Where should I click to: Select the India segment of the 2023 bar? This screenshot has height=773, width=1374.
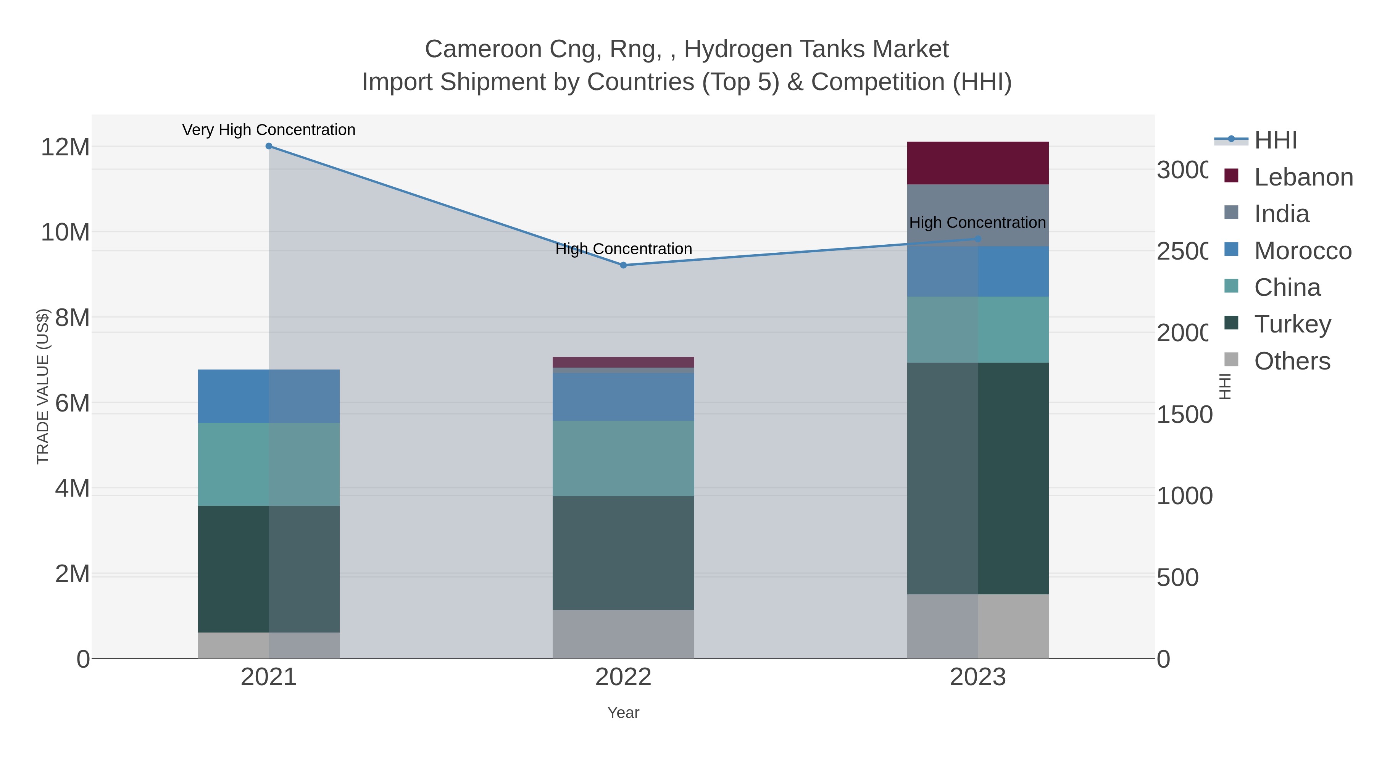pyautogui.click(x=978, y=216)
